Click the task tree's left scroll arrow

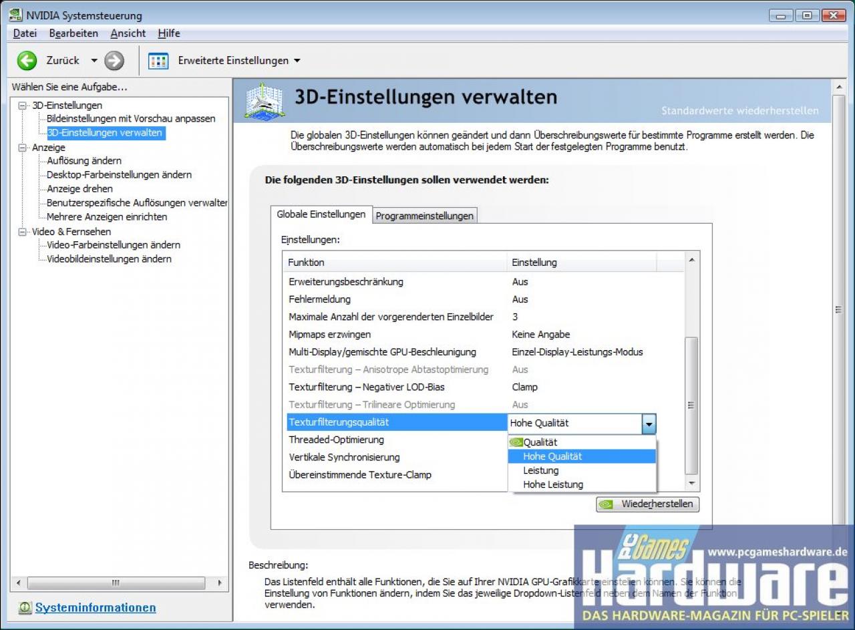click(x=19, y=583)
